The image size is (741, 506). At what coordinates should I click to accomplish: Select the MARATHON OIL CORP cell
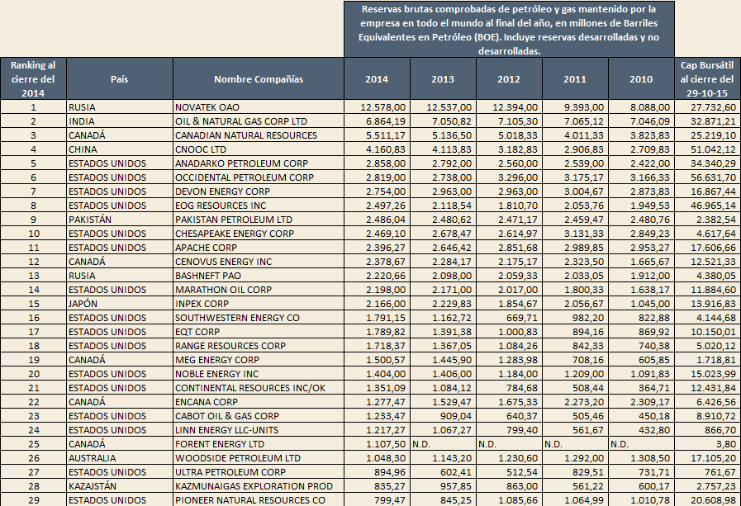click(x=259, y=290)
